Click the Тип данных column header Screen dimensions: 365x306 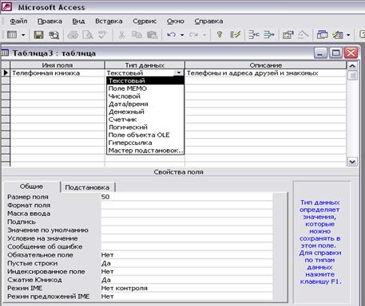point(145,65)
